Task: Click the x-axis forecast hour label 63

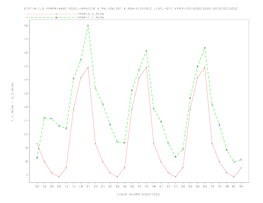Action: (190, 186)
